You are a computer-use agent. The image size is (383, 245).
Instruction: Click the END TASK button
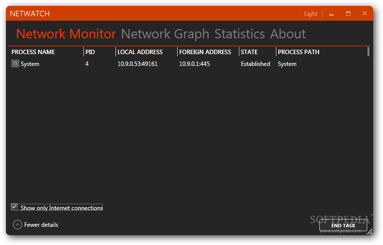tap(343, 225)
